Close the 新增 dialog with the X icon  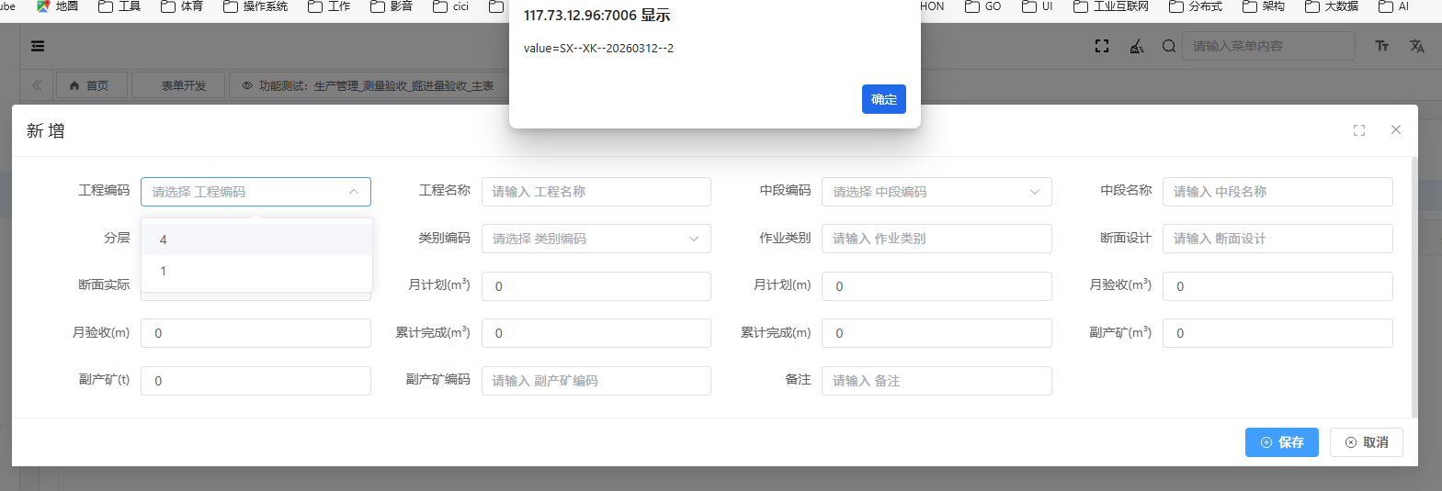tap(1395, 130)
